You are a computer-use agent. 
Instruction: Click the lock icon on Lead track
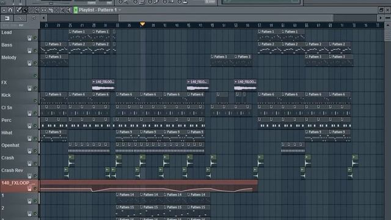29,38
